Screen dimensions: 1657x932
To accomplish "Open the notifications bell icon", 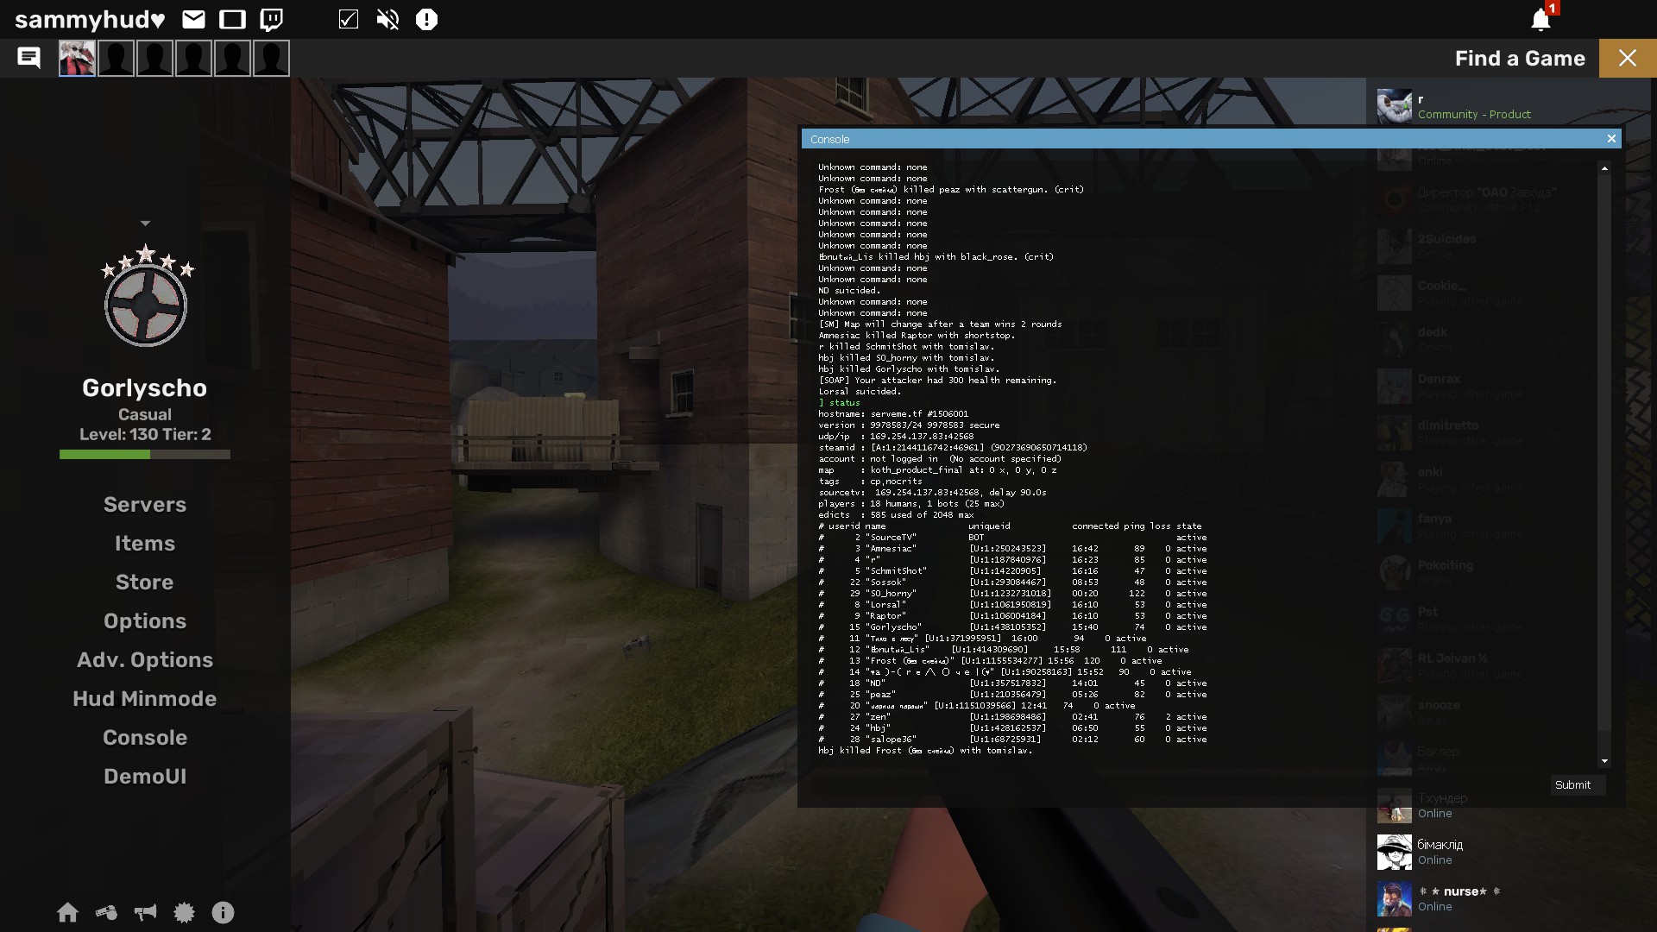I will point(1540,20).
